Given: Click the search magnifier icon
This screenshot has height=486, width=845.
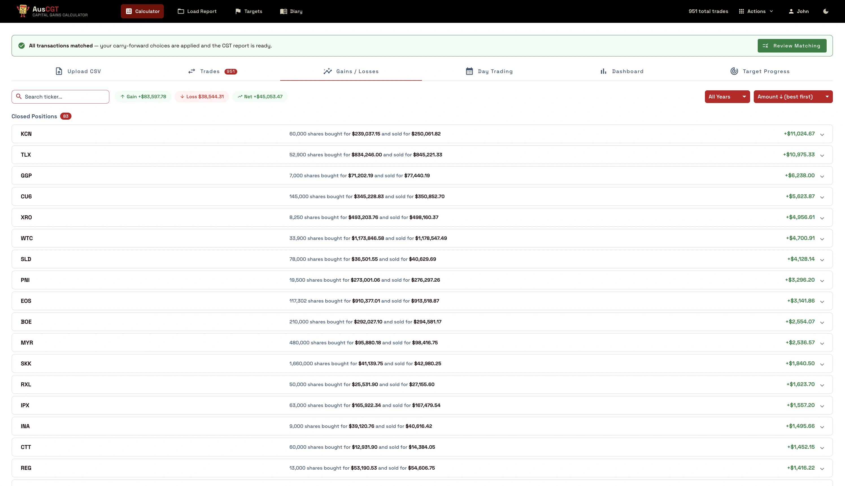Looking at the screenshot, I should [19, 97].
